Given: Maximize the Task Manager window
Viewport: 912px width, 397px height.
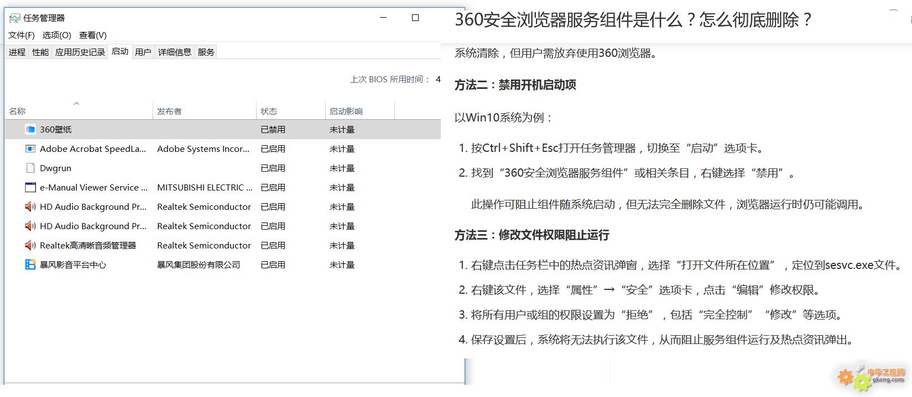Looking at the screenshot, I should tap(415, 18).
